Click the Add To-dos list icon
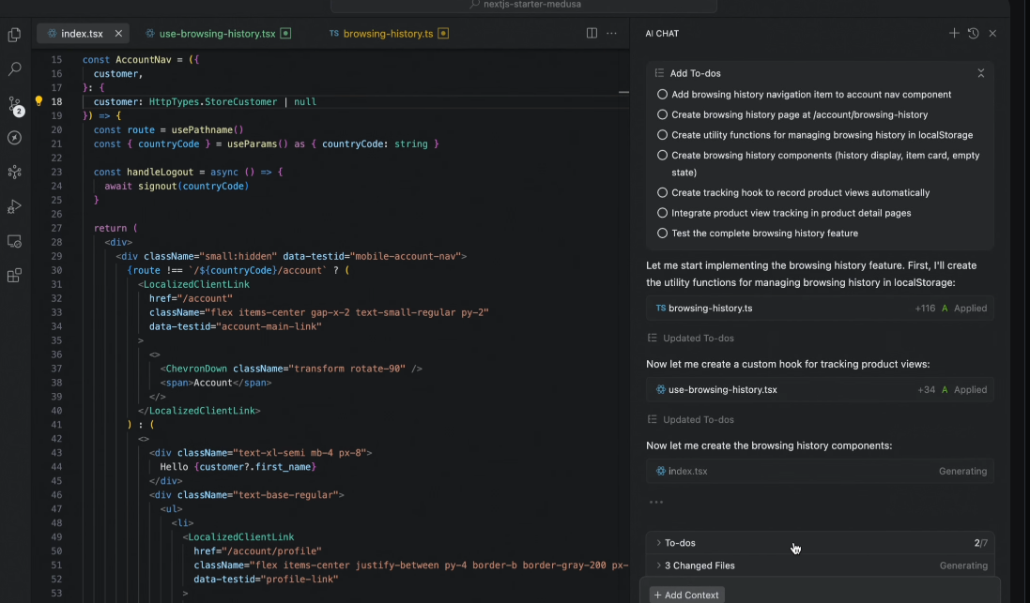 [x=659, y=73]
